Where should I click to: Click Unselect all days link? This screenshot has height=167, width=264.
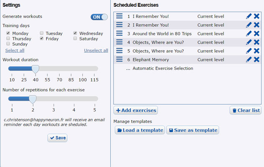click(96, 51)
